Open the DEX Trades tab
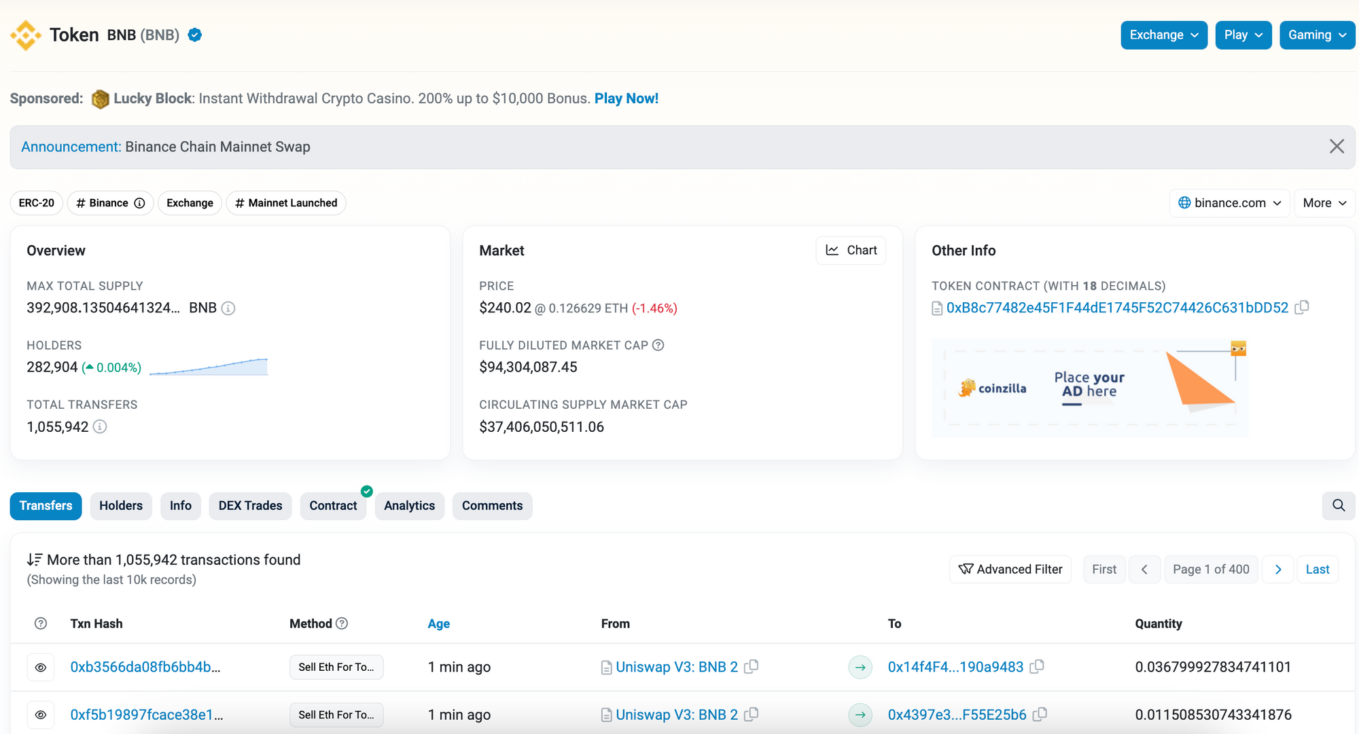Viewport: 1359px width, 734px height. tap(250, 506)
